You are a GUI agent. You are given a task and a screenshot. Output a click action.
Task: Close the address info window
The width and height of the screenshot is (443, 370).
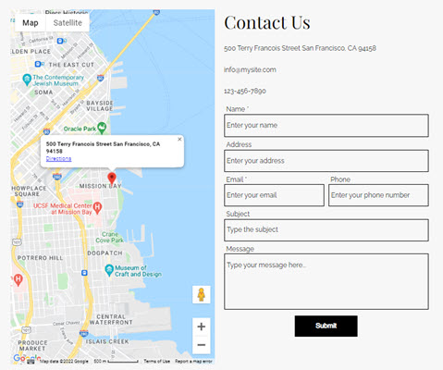pyautogui.click(x=179, y=140)
